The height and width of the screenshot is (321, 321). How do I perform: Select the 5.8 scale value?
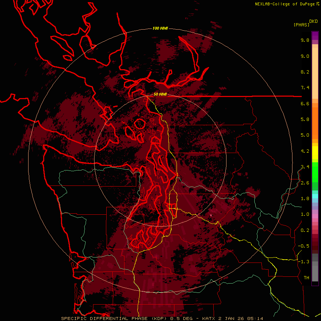click(x=305, y=119)
